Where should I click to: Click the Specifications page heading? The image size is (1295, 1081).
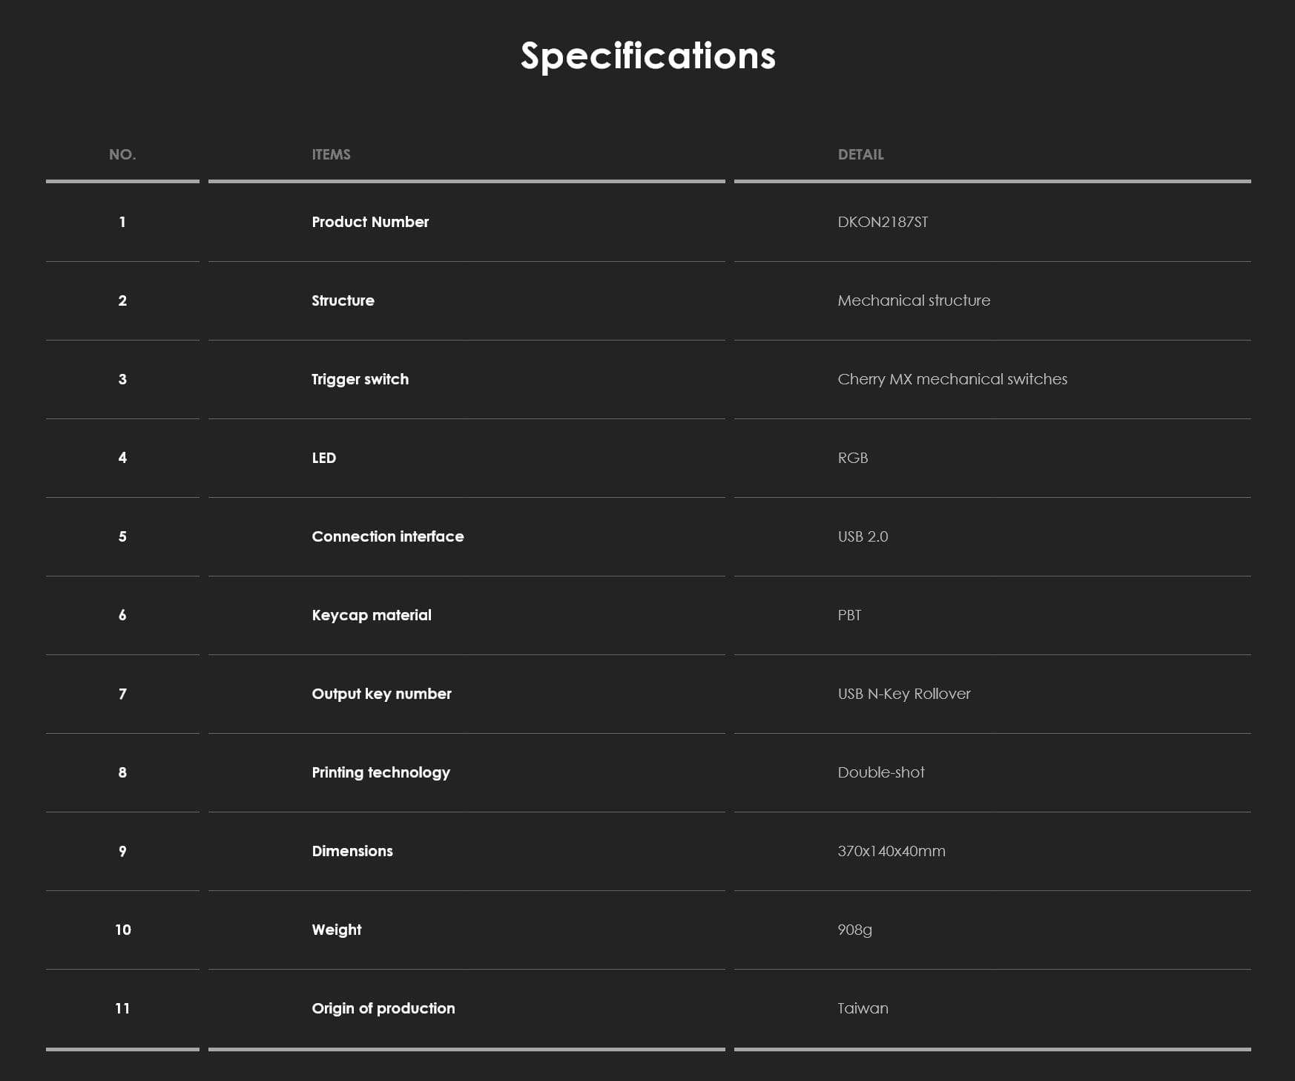pos(647,56)
